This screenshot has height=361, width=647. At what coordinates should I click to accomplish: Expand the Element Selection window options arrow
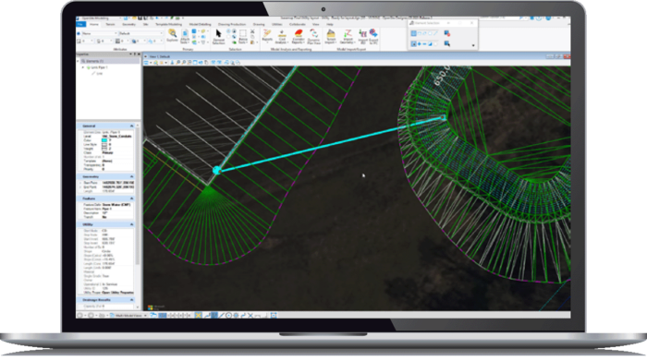point(473,46)
